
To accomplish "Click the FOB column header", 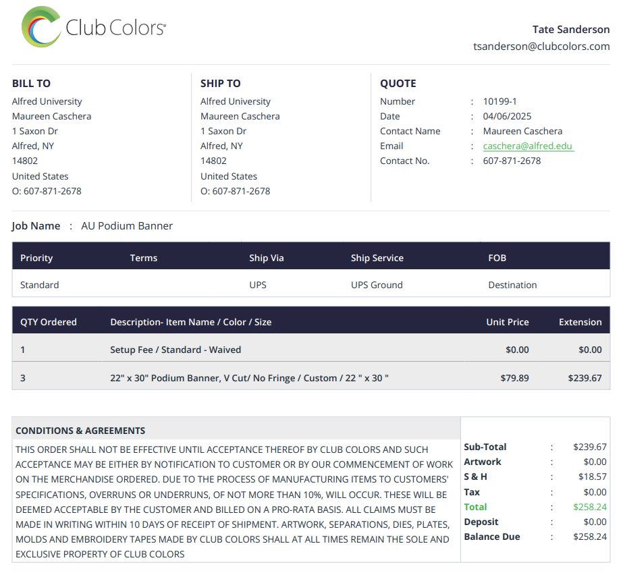I will point(497,258).
